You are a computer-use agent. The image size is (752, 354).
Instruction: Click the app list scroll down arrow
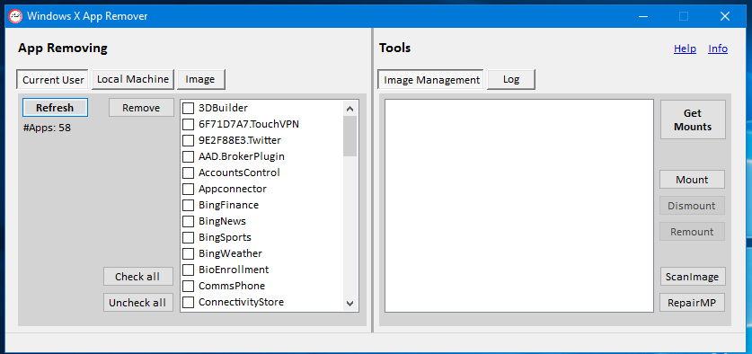click(349, 304)
